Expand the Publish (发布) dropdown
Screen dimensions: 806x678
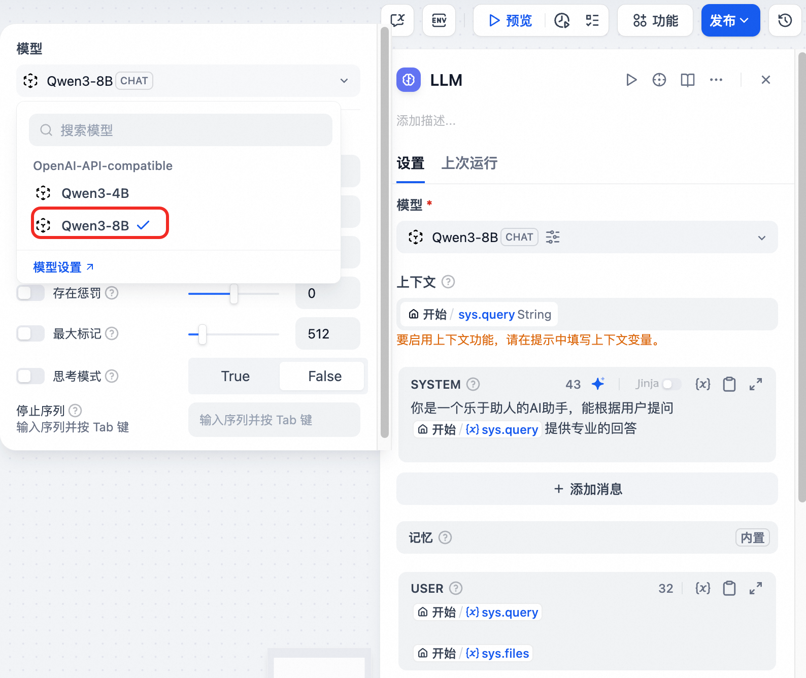[x=730, y=20]
